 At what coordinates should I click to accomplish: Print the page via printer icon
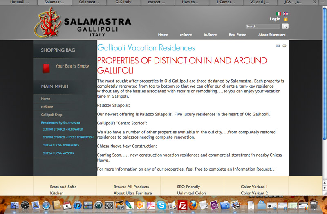pos(284,46)
